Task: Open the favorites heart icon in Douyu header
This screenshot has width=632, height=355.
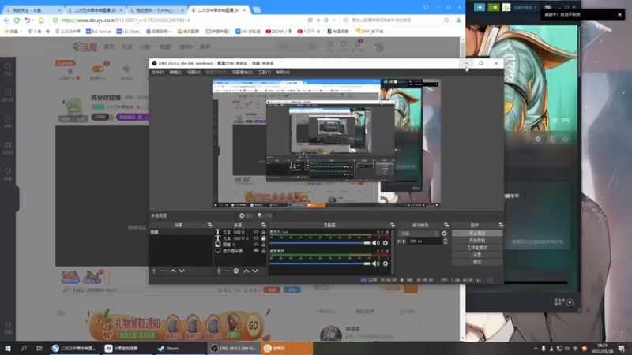Action: 344,46
